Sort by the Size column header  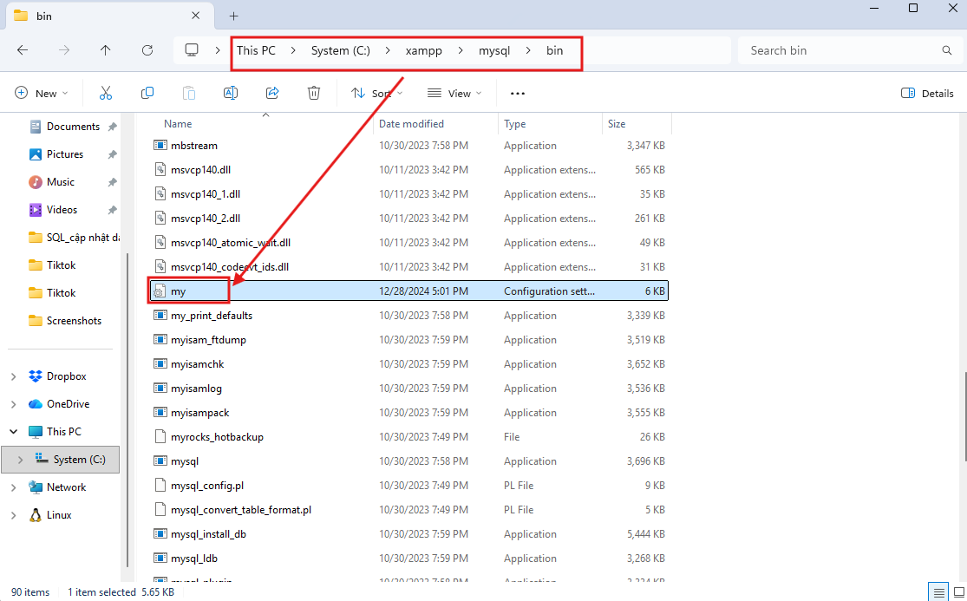(x=617, y=124)
